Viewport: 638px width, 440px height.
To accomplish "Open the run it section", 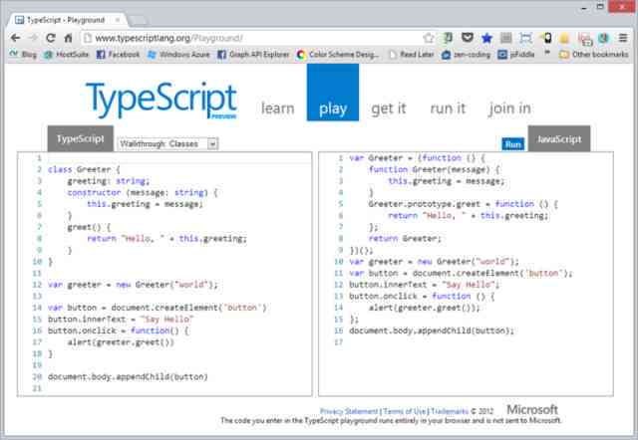I will [x=448, y=109].
